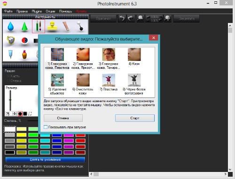The width and height of the screenshot is (235, 179).
Task: Select the green cone Sharpen tool
Action: tap(24, 26)
